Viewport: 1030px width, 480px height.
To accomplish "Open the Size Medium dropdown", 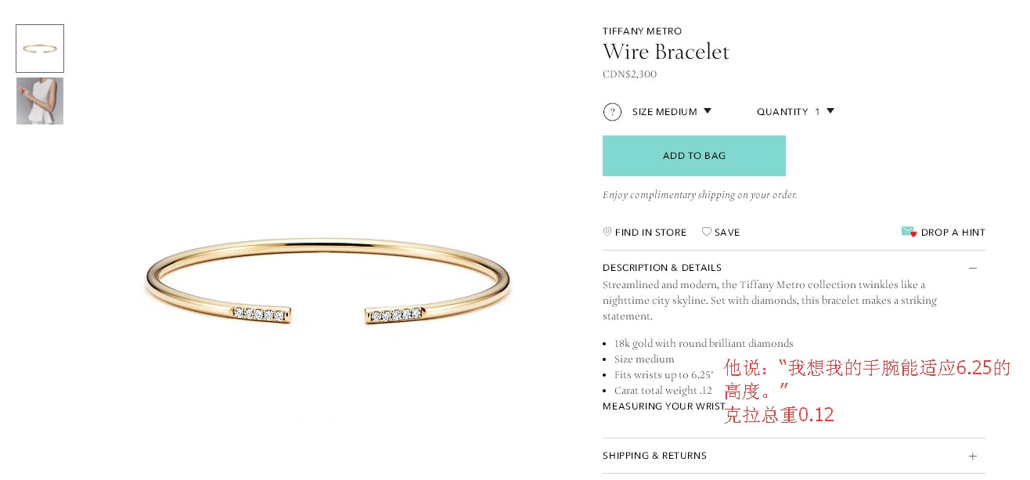I will (672, 112).
